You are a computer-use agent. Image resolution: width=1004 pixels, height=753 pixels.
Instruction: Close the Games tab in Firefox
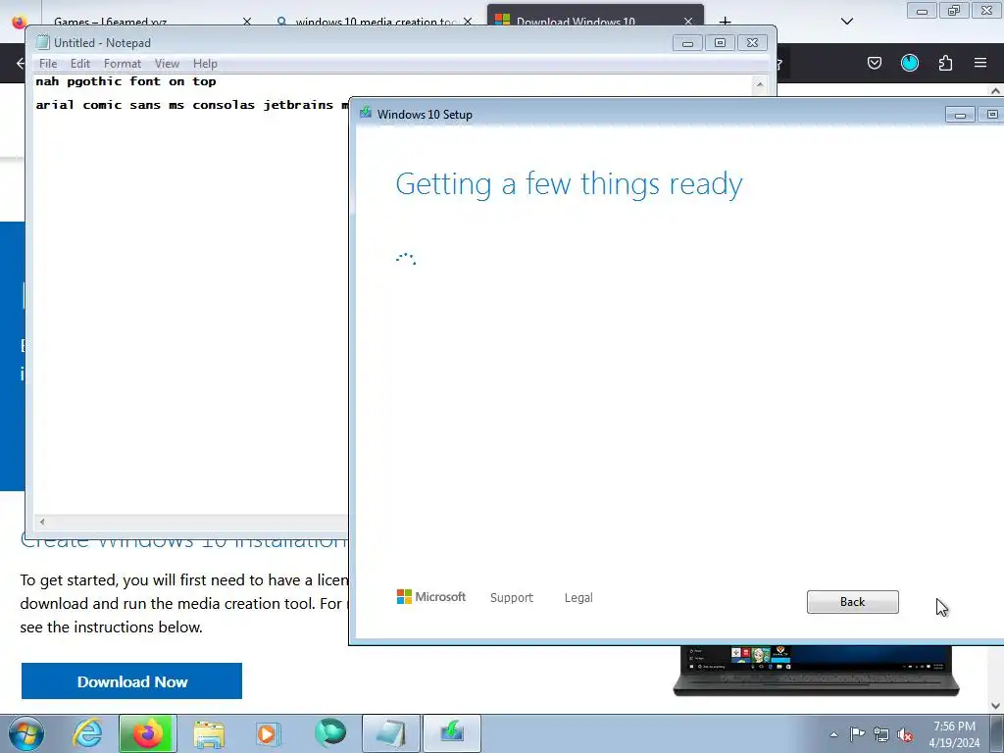click(247, 22)
